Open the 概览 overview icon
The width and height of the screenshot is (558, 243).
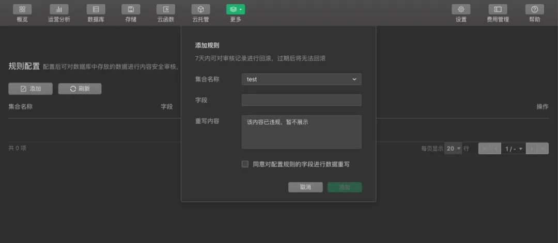pos(22,10)
